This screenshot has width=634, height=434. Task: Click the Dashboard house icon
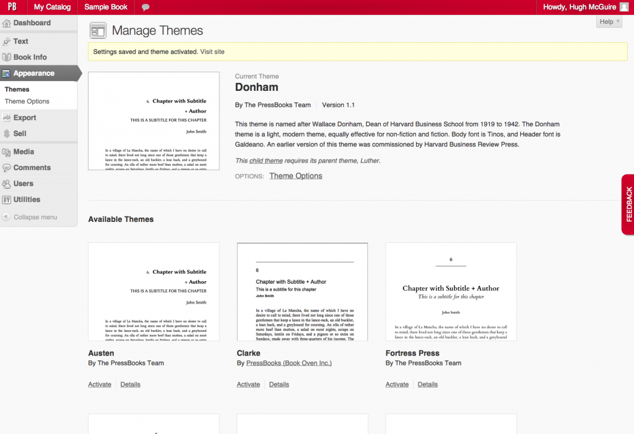(6, 23)
